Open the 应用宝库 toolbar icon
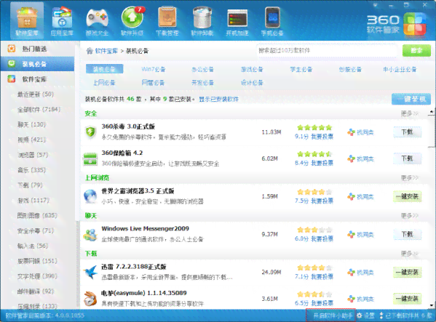Viewport: 436px width, 322px height. click(62, 20)
